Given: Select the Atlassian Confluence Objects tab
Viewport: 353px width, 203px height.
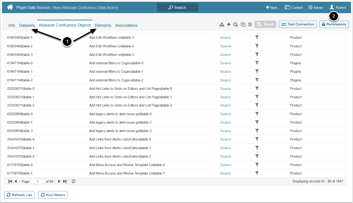Looking at the screenshot, I should point(65,25).
